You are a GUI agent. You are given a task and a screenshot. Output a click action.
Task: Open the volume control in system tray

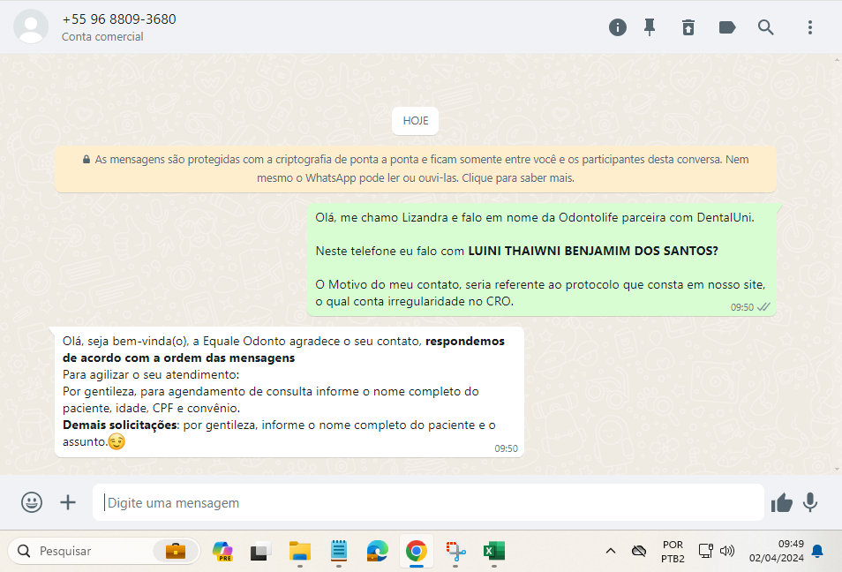(727, 551)
